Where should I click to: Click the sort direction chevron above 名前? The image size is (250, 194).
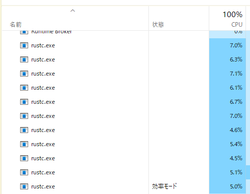point(72,11)
